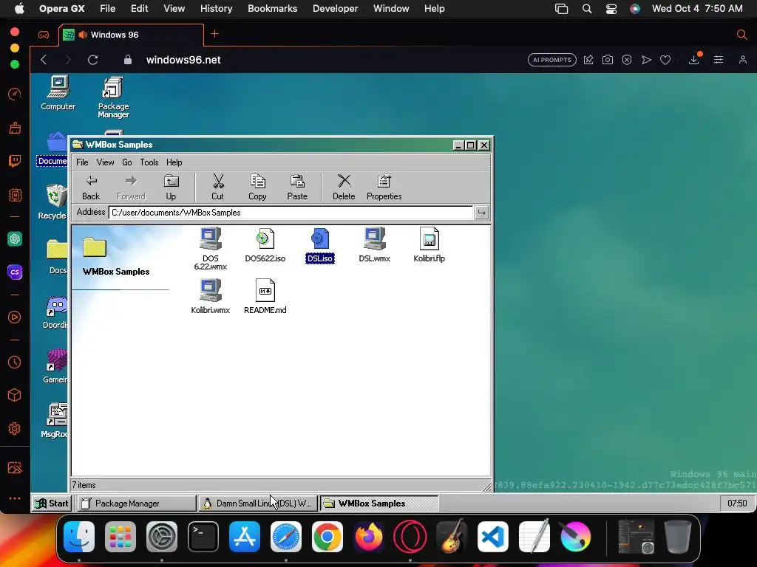Viewport: 757px width, 567px height.
Task: Click the windows96.net URL field
Action: (183, 60)
